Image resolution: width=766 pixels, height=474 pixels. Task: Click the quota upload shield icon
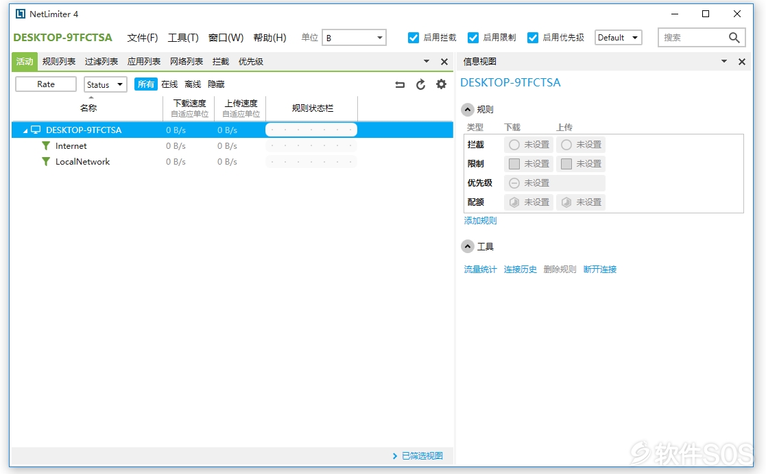click(x=566, y=202)
